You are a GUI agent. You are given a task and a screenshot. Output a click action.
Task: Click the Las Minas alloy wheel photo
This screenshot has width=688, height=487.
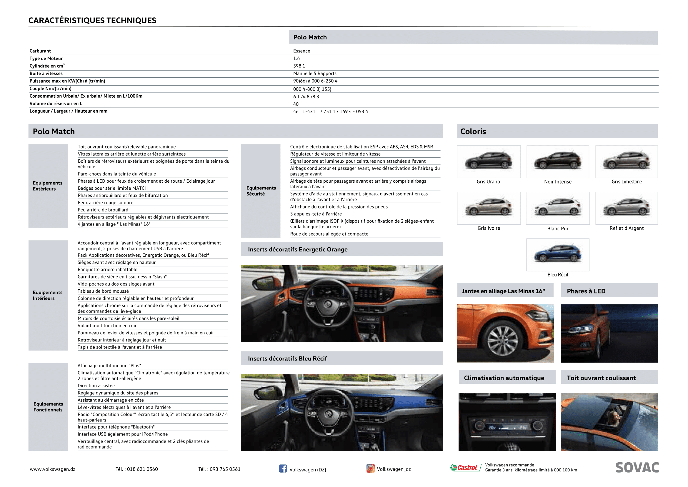click(x=505, y=333)
